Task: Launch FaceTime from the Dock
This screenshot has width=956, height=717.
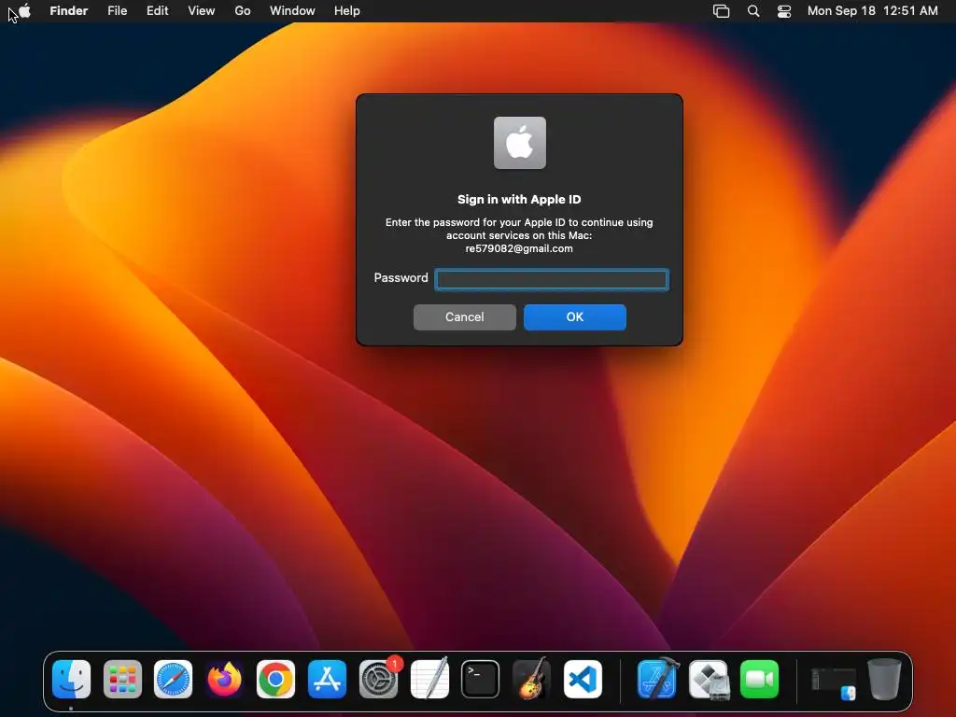Action: (760, 679)
